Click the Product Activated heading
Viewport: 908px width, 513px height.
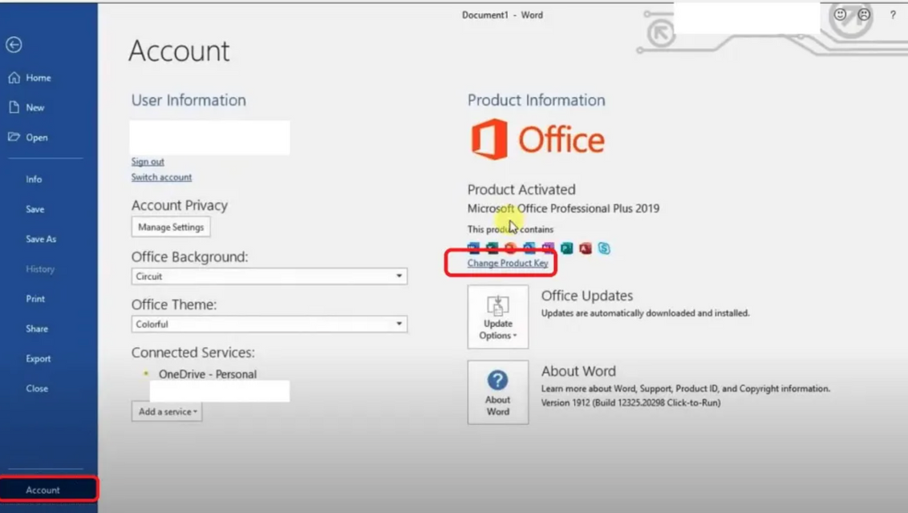pos(521,189)
